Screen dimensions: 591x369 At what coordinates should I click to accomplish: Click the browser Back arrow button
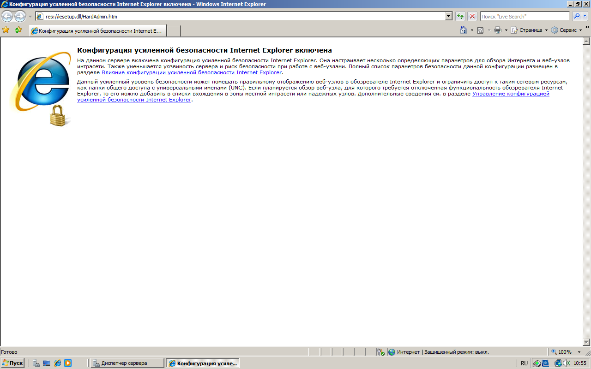point(7,17)
